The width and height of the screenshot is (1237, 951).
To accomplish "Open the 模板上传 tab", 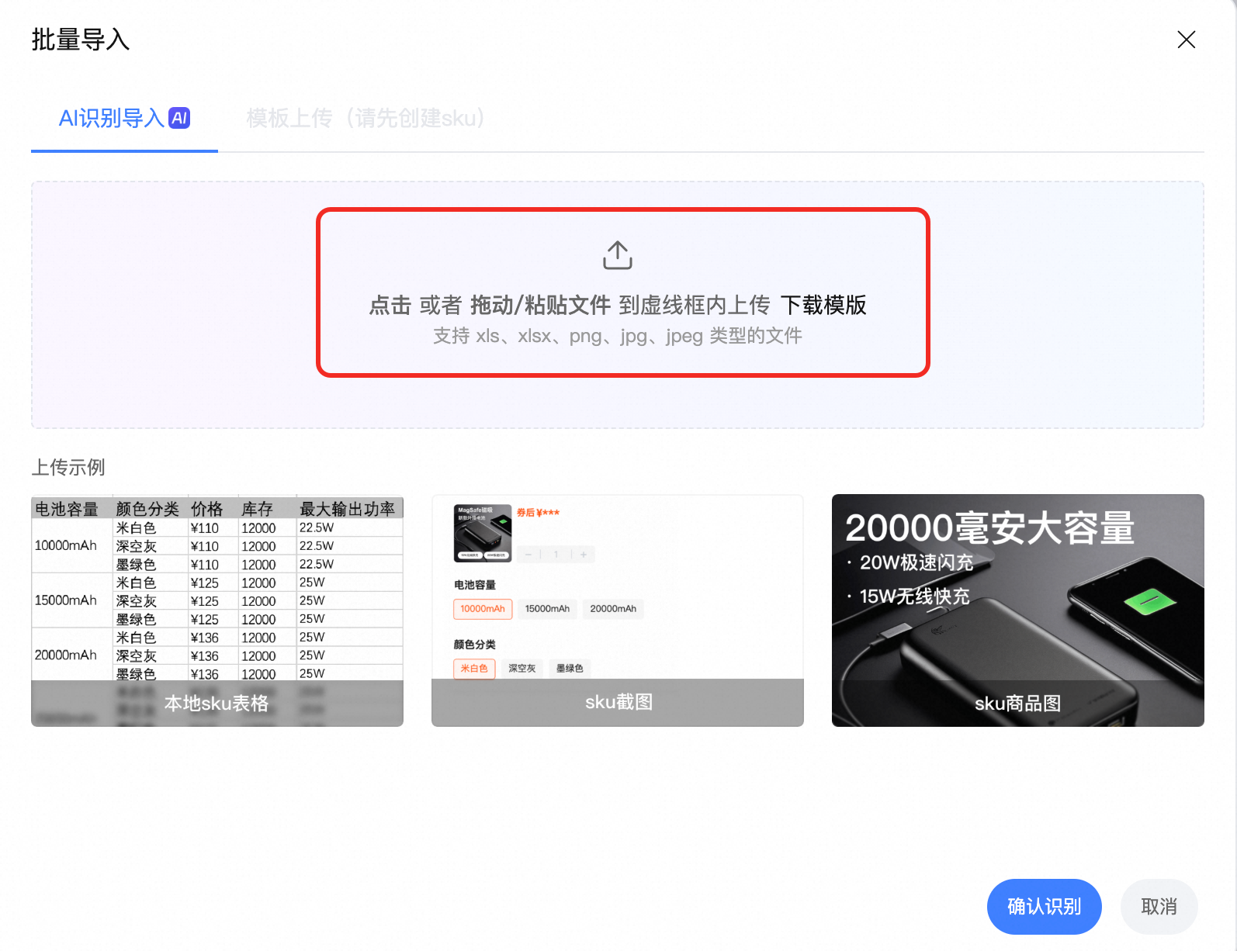I will pyautogui.click(x=366, y=118).
